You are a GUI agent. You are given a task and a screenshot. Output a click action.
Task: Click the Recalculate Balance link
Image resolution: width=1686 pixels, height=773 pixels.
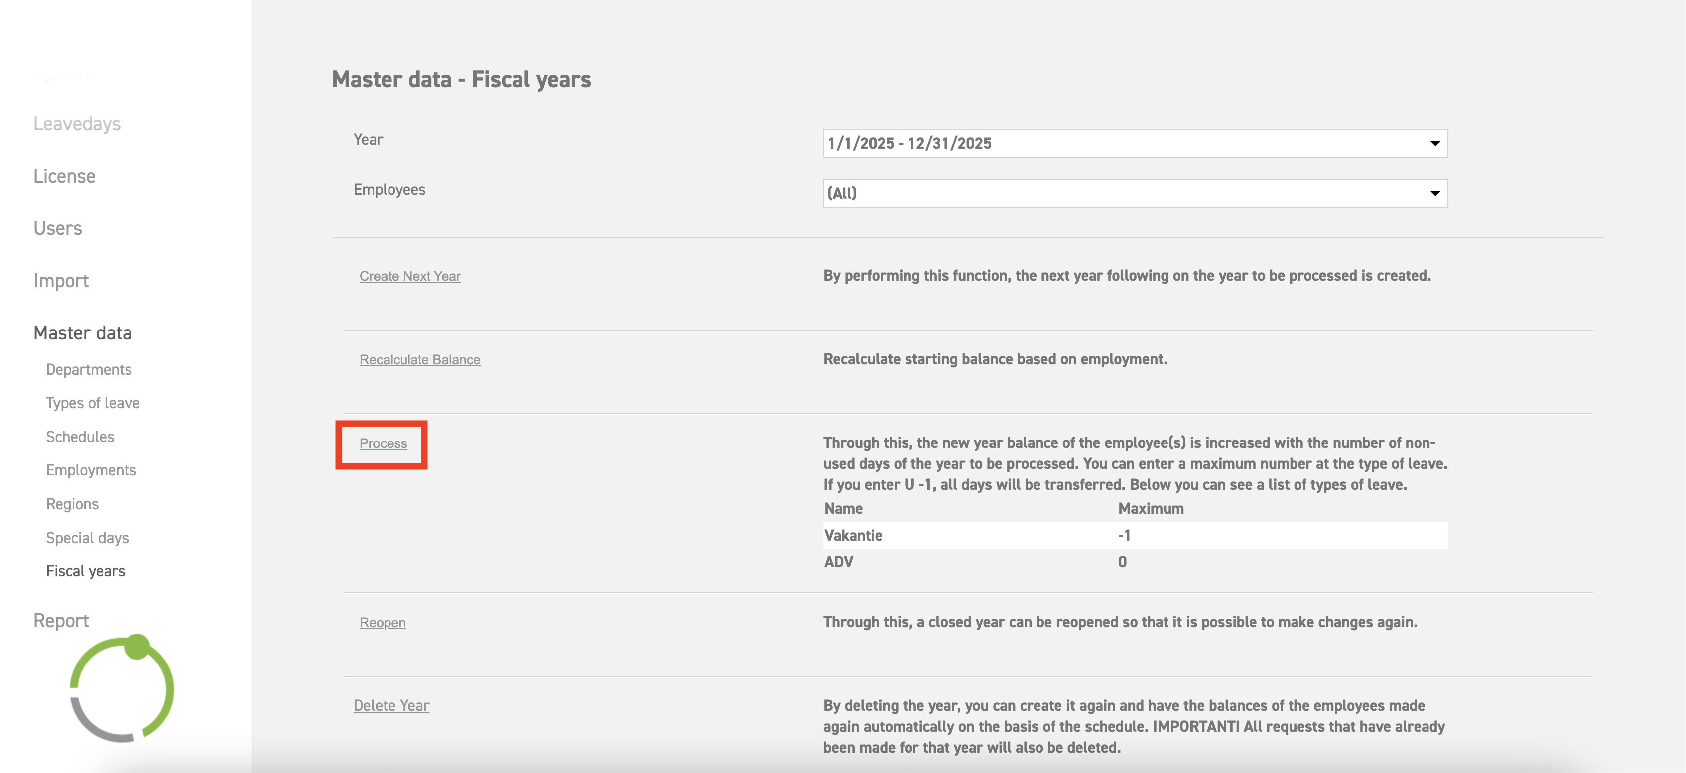click(419, 360)
